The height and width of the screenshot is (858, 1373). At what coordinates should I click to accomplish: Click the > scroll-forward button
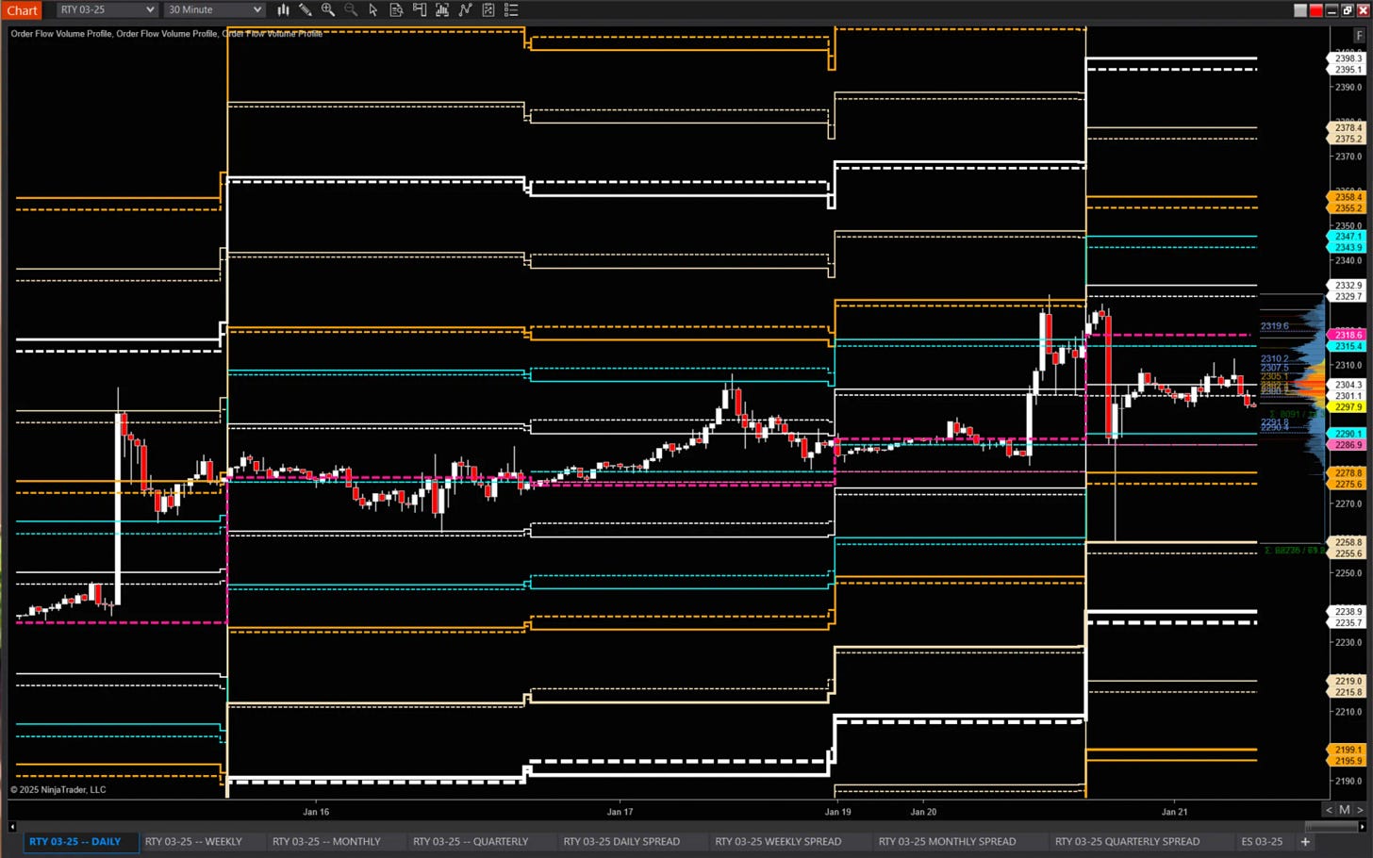click(x=1360, y=810)
